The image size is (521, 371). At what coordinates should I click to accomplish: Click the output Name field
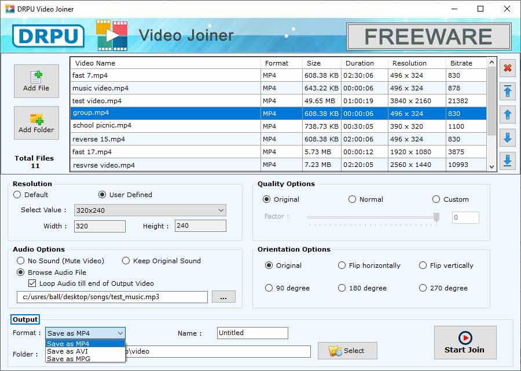click(x=252, y=333)
